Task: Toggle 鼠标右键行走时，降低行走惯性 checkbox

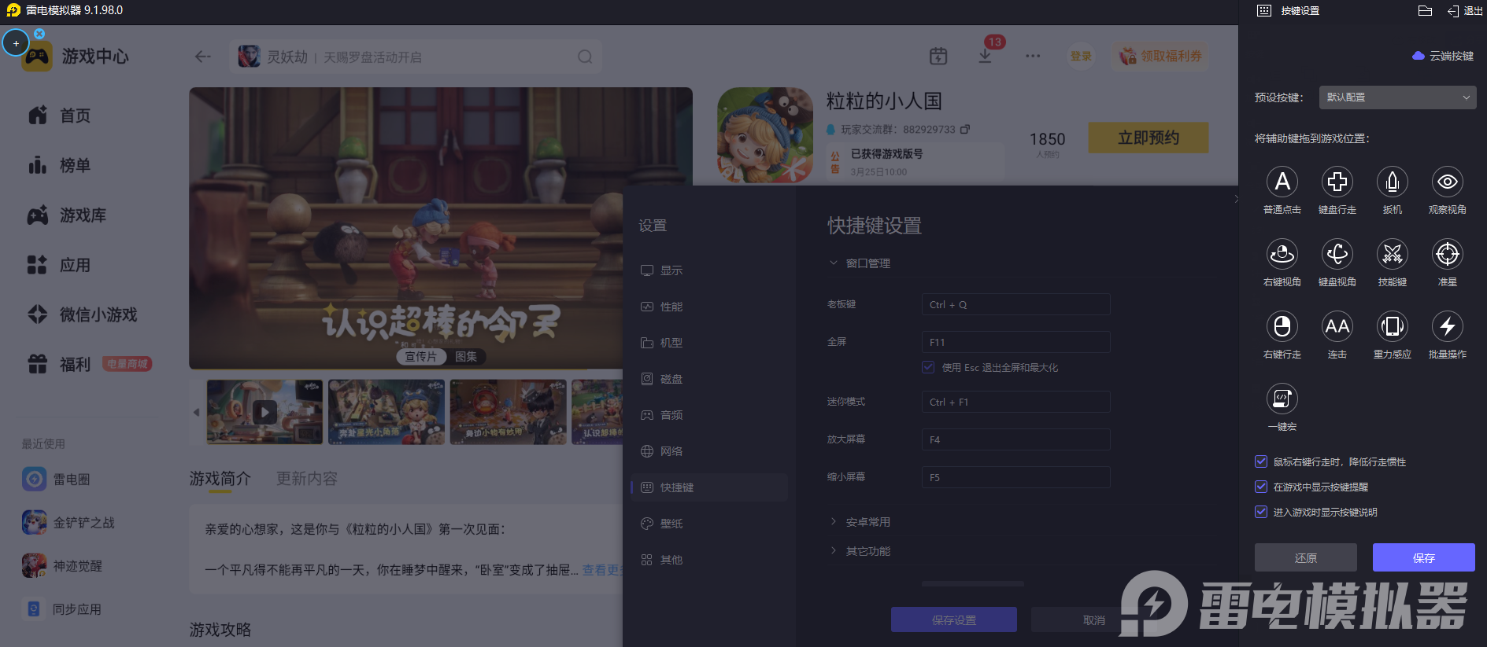Action: [x=1261, y=461]
